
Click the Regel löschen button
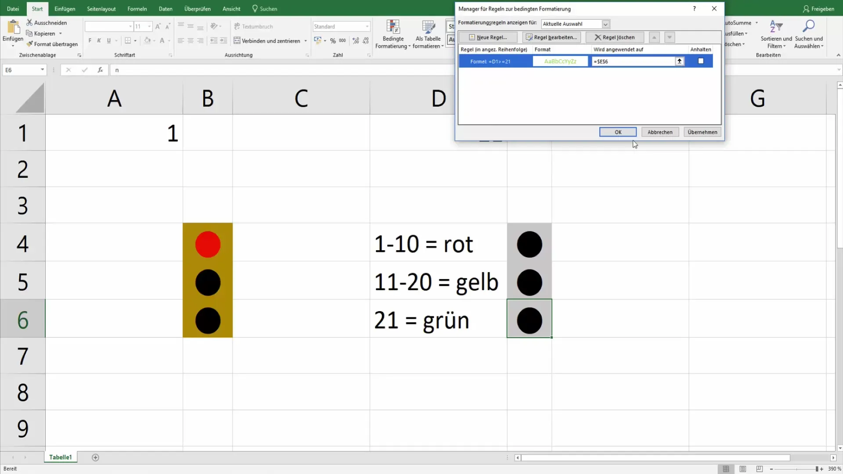point(615,37)
